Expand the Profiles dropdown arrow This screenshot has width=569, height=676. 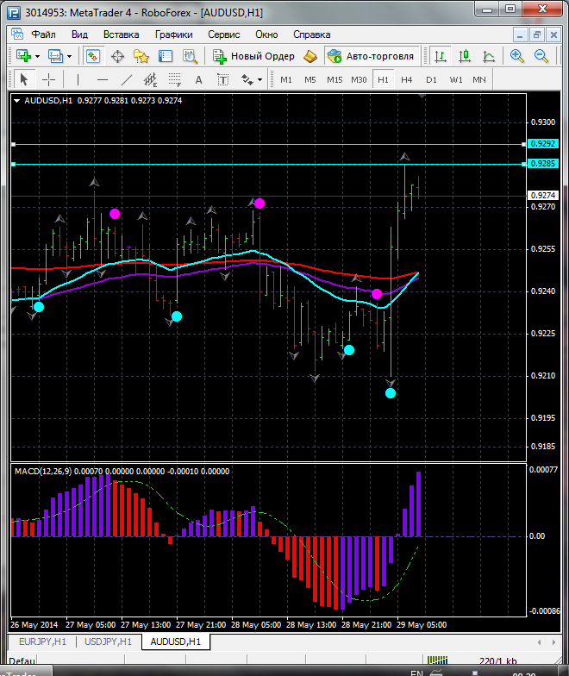pos(70,56)
